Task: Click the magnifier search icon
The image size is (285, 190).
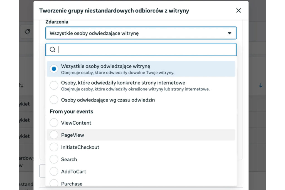Action: coord(52,50)
